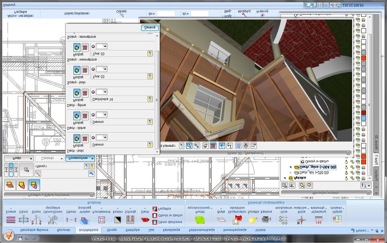The image size is (387, 243).
Task: Open the Pomoc help menu
Action: (x=360, y=231)
